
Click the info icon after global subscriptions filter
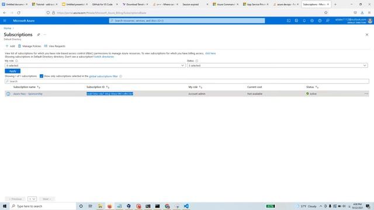[120, 76]
